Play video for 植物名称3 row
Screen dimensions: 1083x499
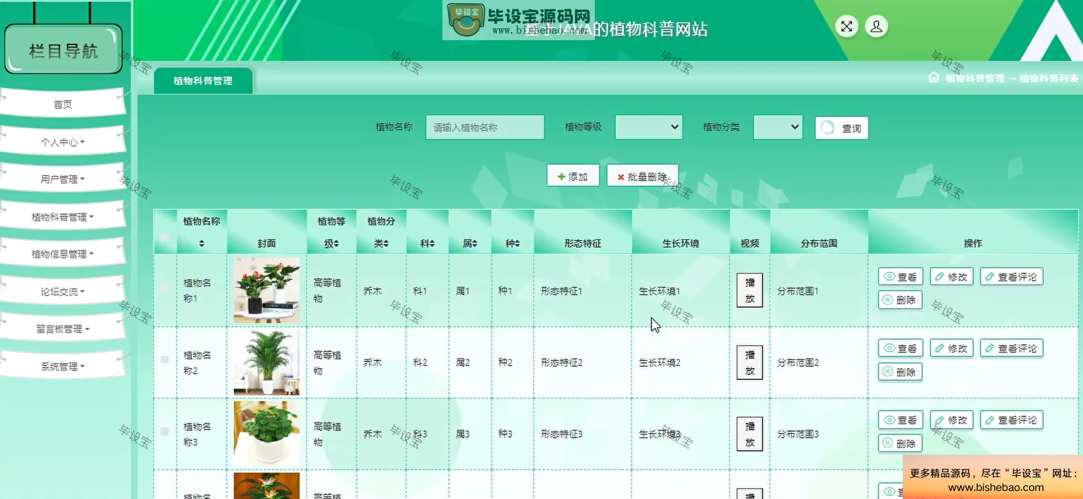point(750,434)
